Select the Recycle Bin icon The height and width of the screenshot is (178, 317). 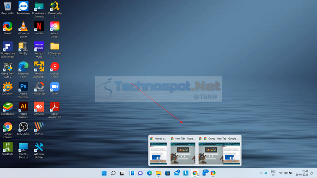[x=8, y=8]
